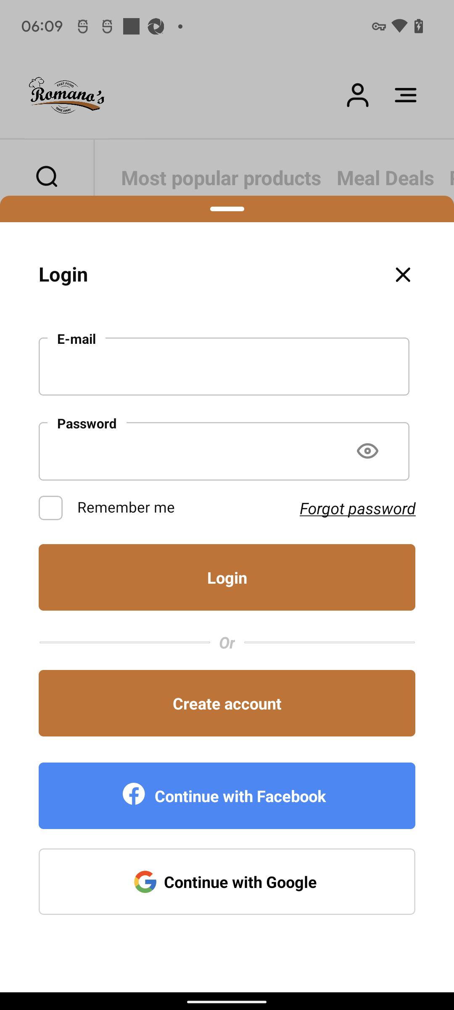Image resolution: width=454 pixels, height=1010 pixels.
Task: Show password using the eye icon
Action: 367,451
